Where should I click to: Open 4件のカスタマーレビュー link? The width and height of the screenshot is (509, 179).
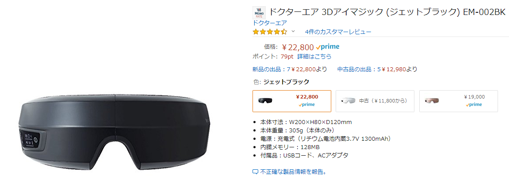(338, 32)
